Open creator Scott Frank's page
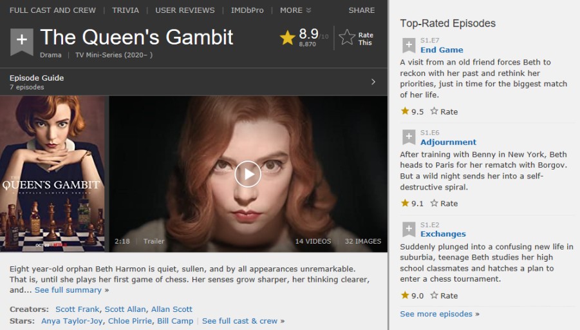This screenshot has height=330, width=580. [77, 309]
